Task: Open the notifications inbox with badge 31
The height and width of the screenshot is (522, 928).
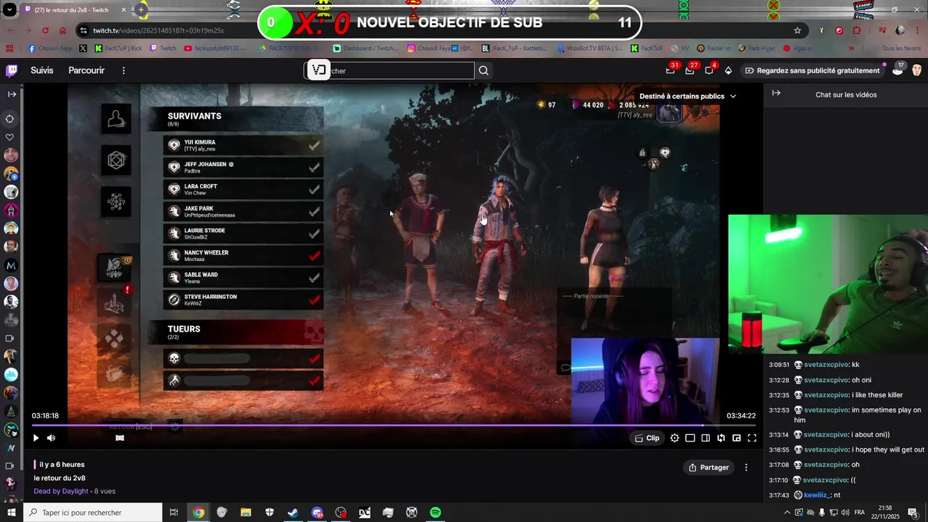Action: pyautogui.click(x=671, y=70)
